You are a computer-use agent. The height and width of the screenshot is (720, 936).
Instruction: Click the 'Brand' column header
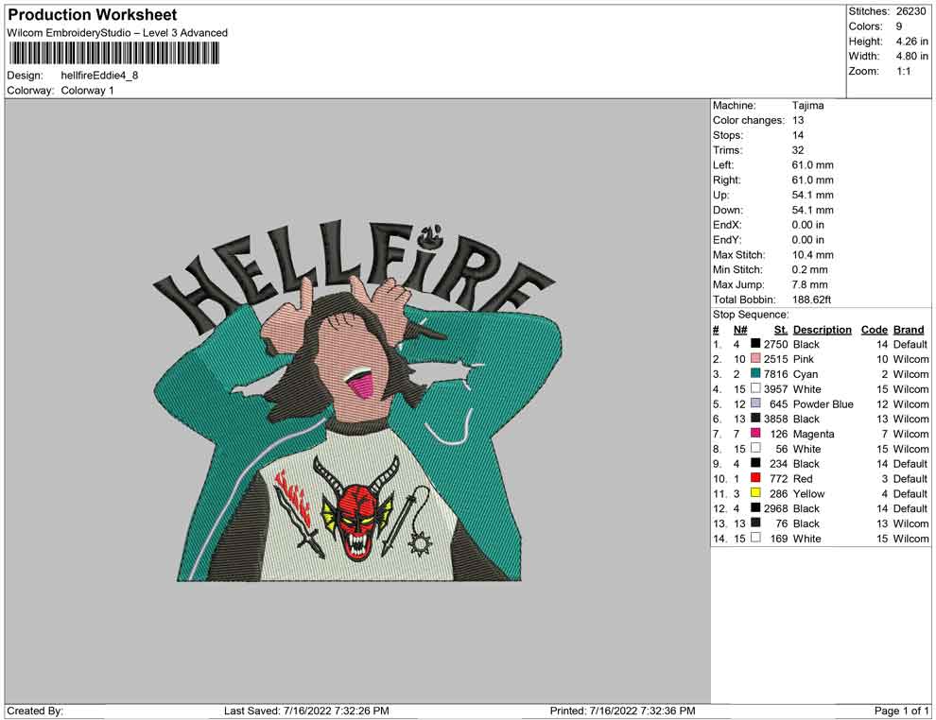(x=909, y=329)
